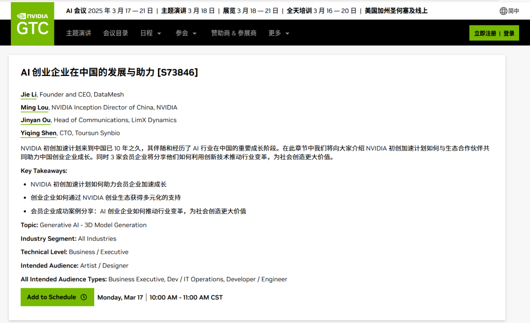The width and height of the screenshot is (530, 323).
Task: Click the 立即注册 | 登录 button
Action: (494, 33)
